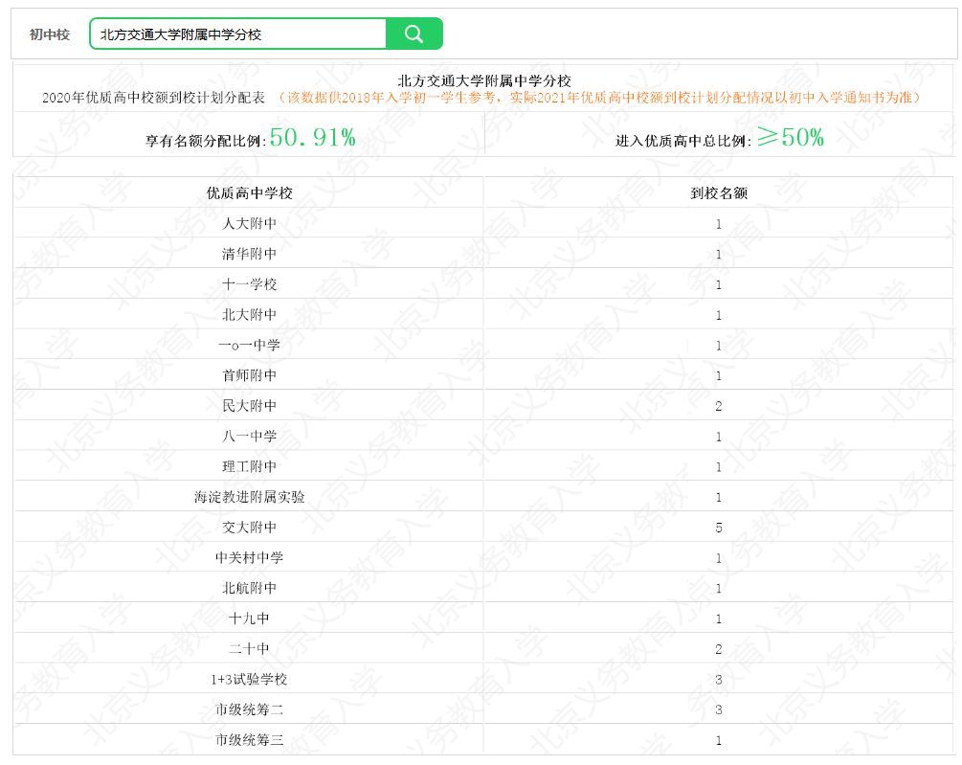The image size is (962, 765).
Task: Select the 理工附中 row
Action: point(483,466)
